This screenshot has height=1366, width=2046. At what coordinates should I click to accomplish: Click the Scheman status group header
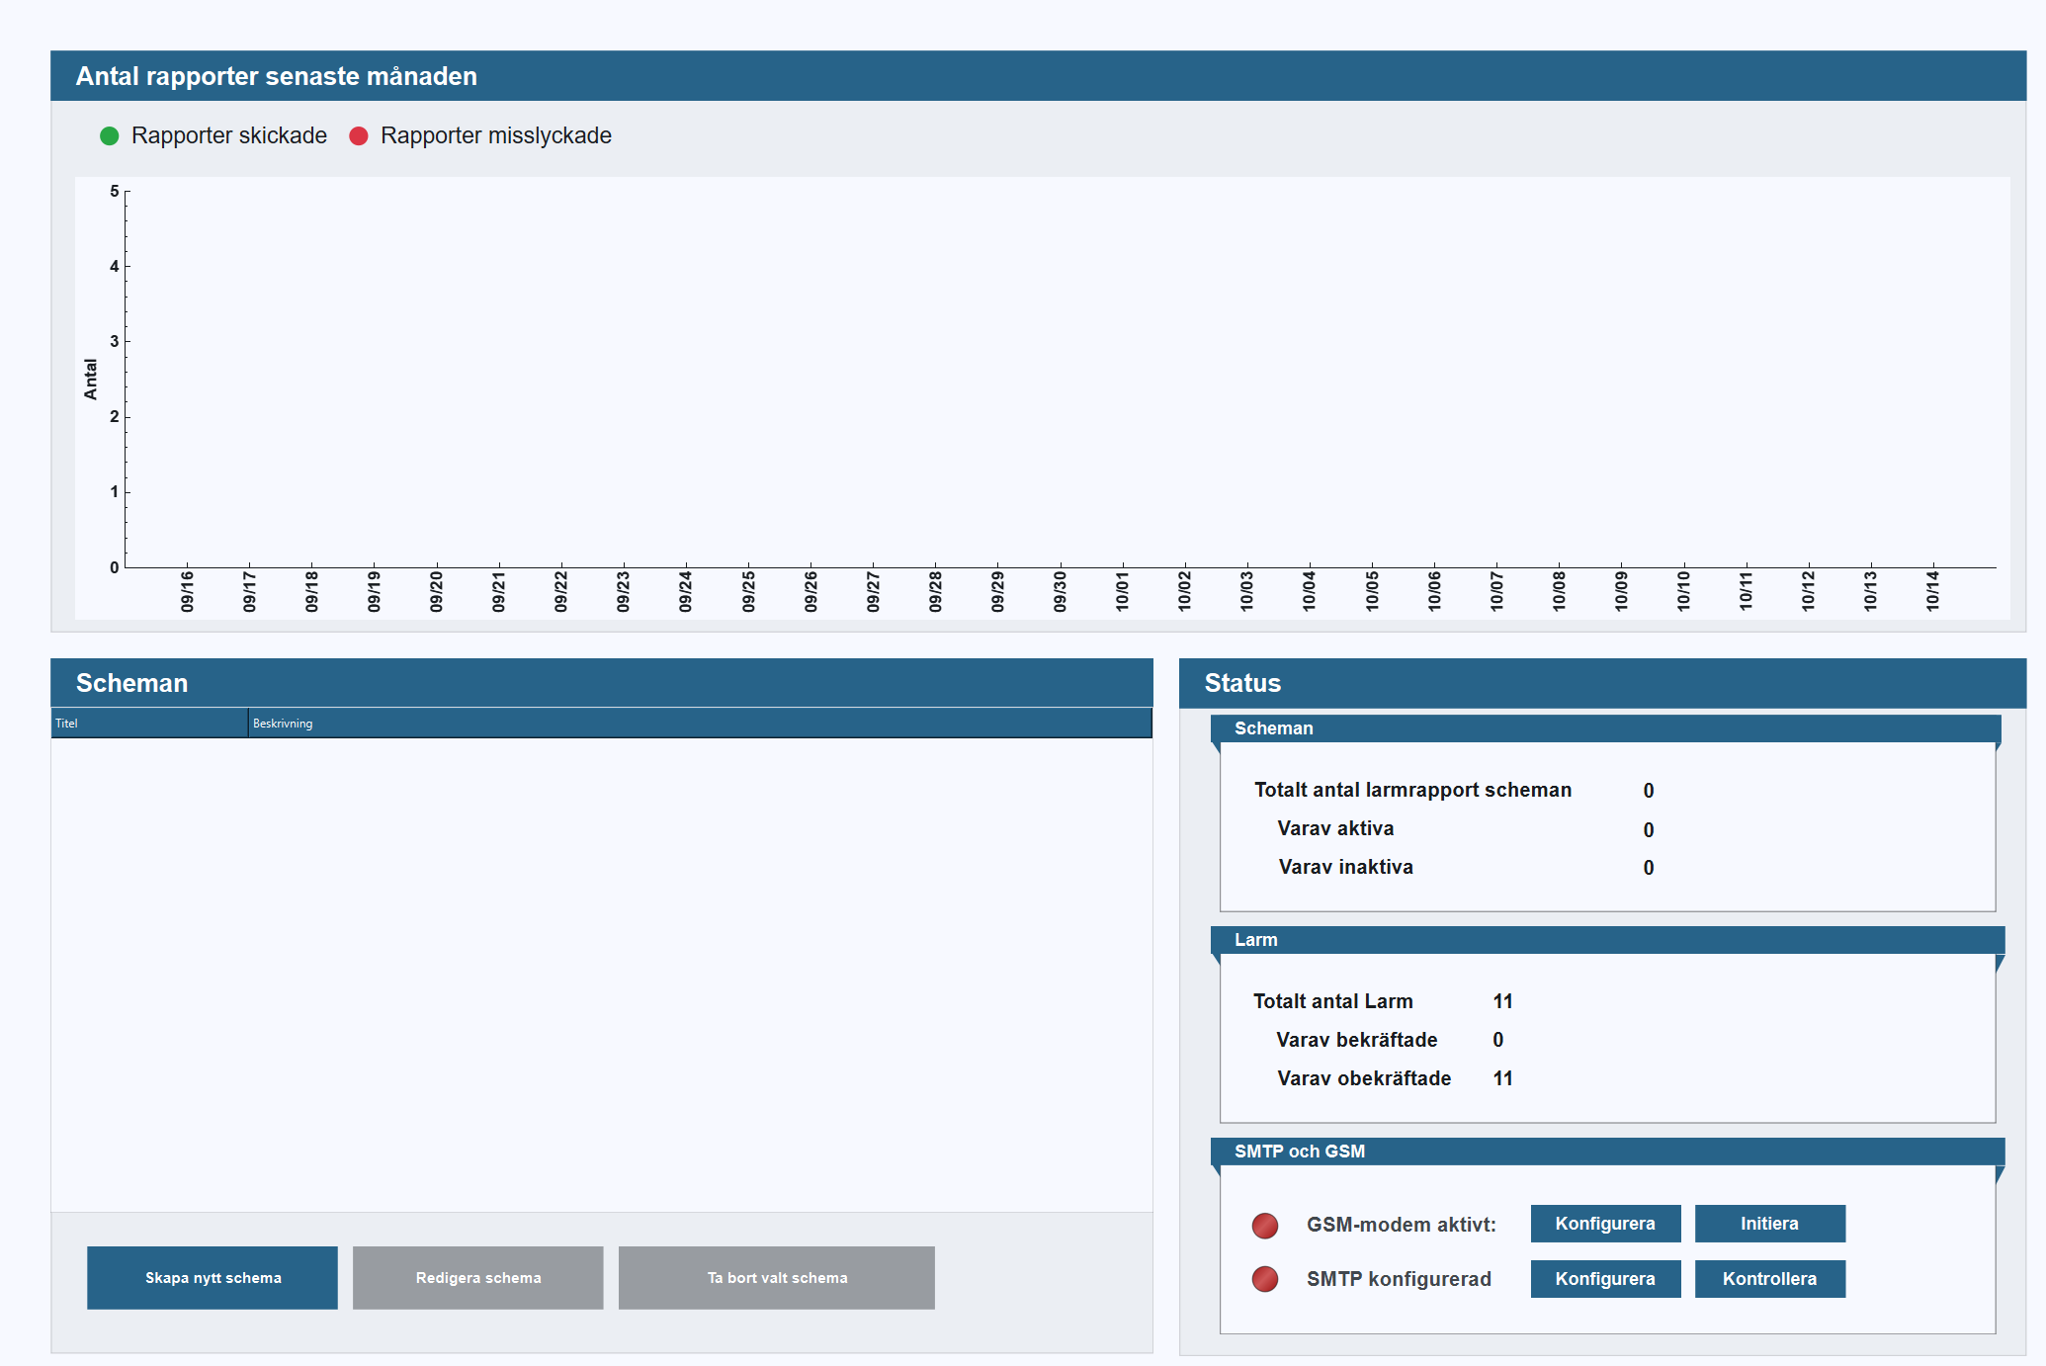tap(1605, 728)
